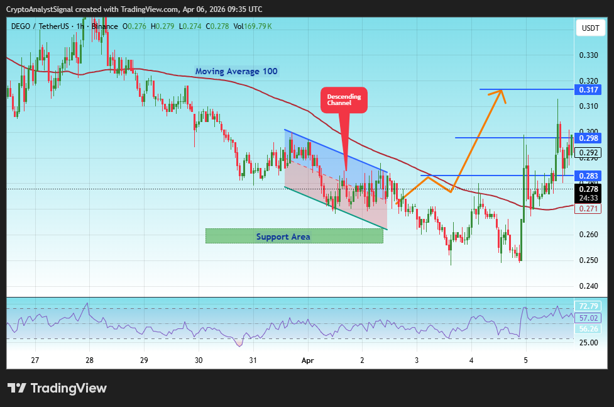Image resolution: width=614 pixels, height=407 pixels.
Task: Select the blue 0.298 price level label
Action: (588, 138)
